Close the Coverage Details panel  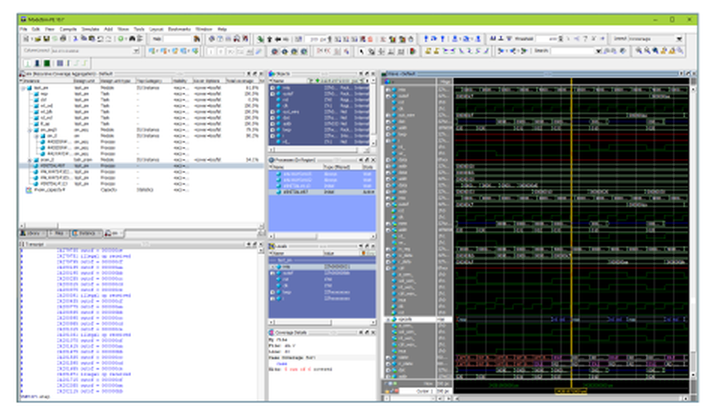pyautogui.click(x=373, y=333)
